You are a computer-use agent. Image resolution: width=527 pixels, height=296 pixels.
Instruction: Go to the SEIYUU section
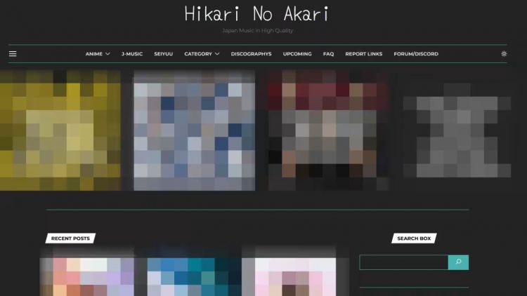(164, 54)
